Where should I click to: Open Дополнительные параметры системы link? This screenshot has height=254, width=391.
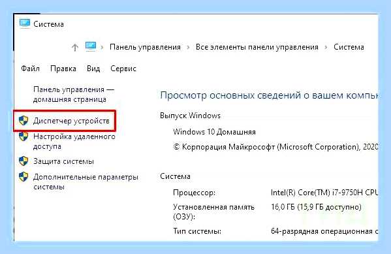86,182
